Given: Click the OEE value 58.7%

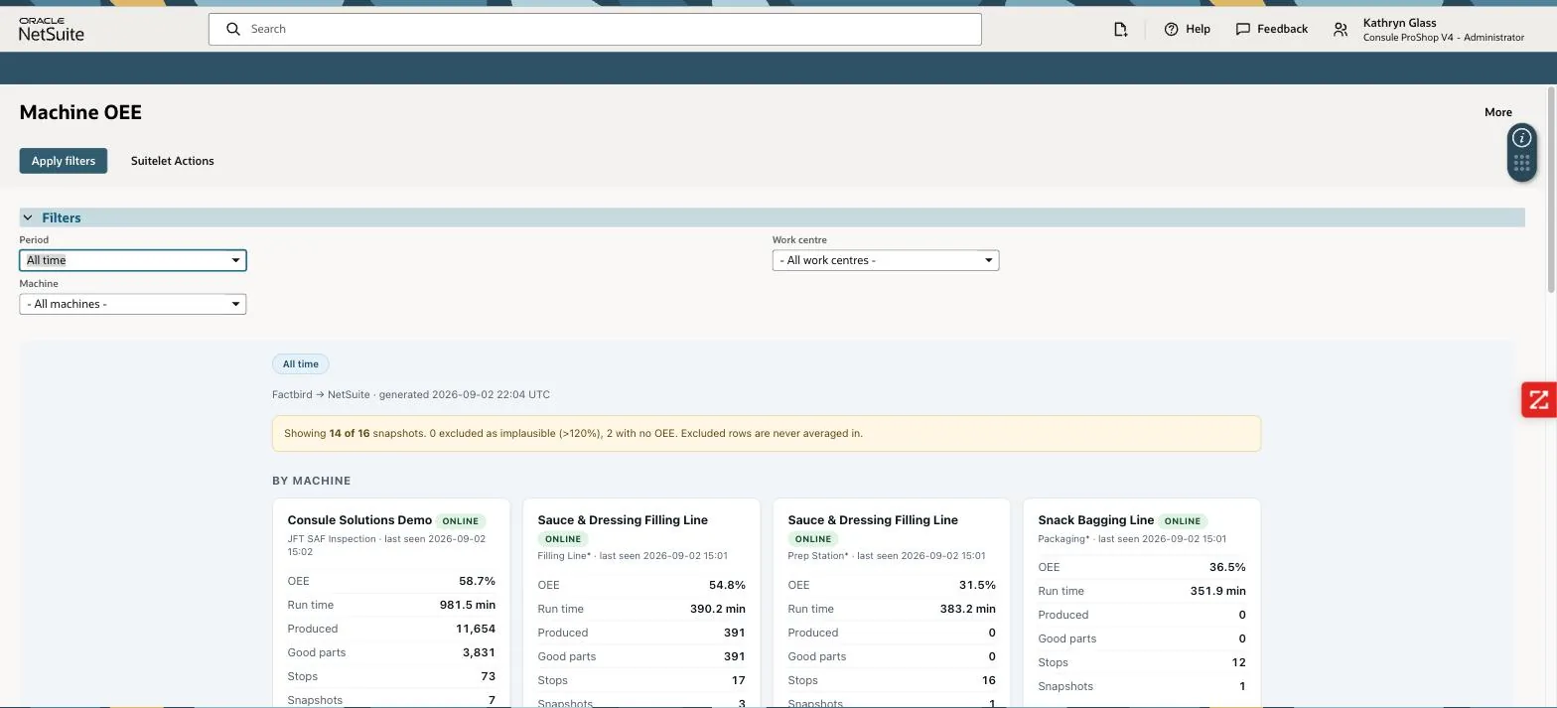Looking at the screenshot, I should (x=477, y=581).
